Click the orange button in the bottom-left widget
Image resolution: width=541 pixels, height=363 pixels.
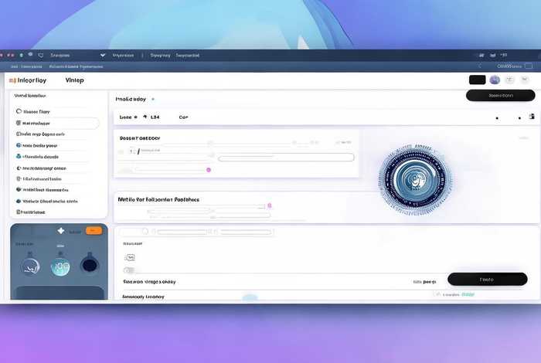coord(94,231)
